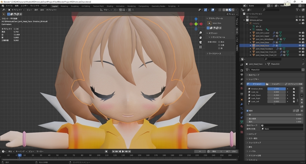Click the play animation button
Image resolution: width=306 pixels, height=164 pixels.
click(x=123, y=151)
